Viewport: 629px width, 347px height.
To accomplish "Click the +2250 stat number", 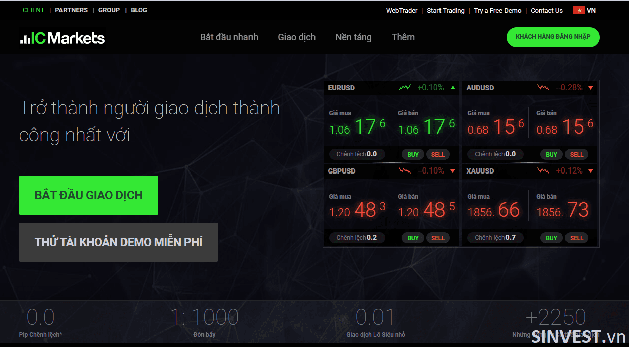I will coord(555,318).
